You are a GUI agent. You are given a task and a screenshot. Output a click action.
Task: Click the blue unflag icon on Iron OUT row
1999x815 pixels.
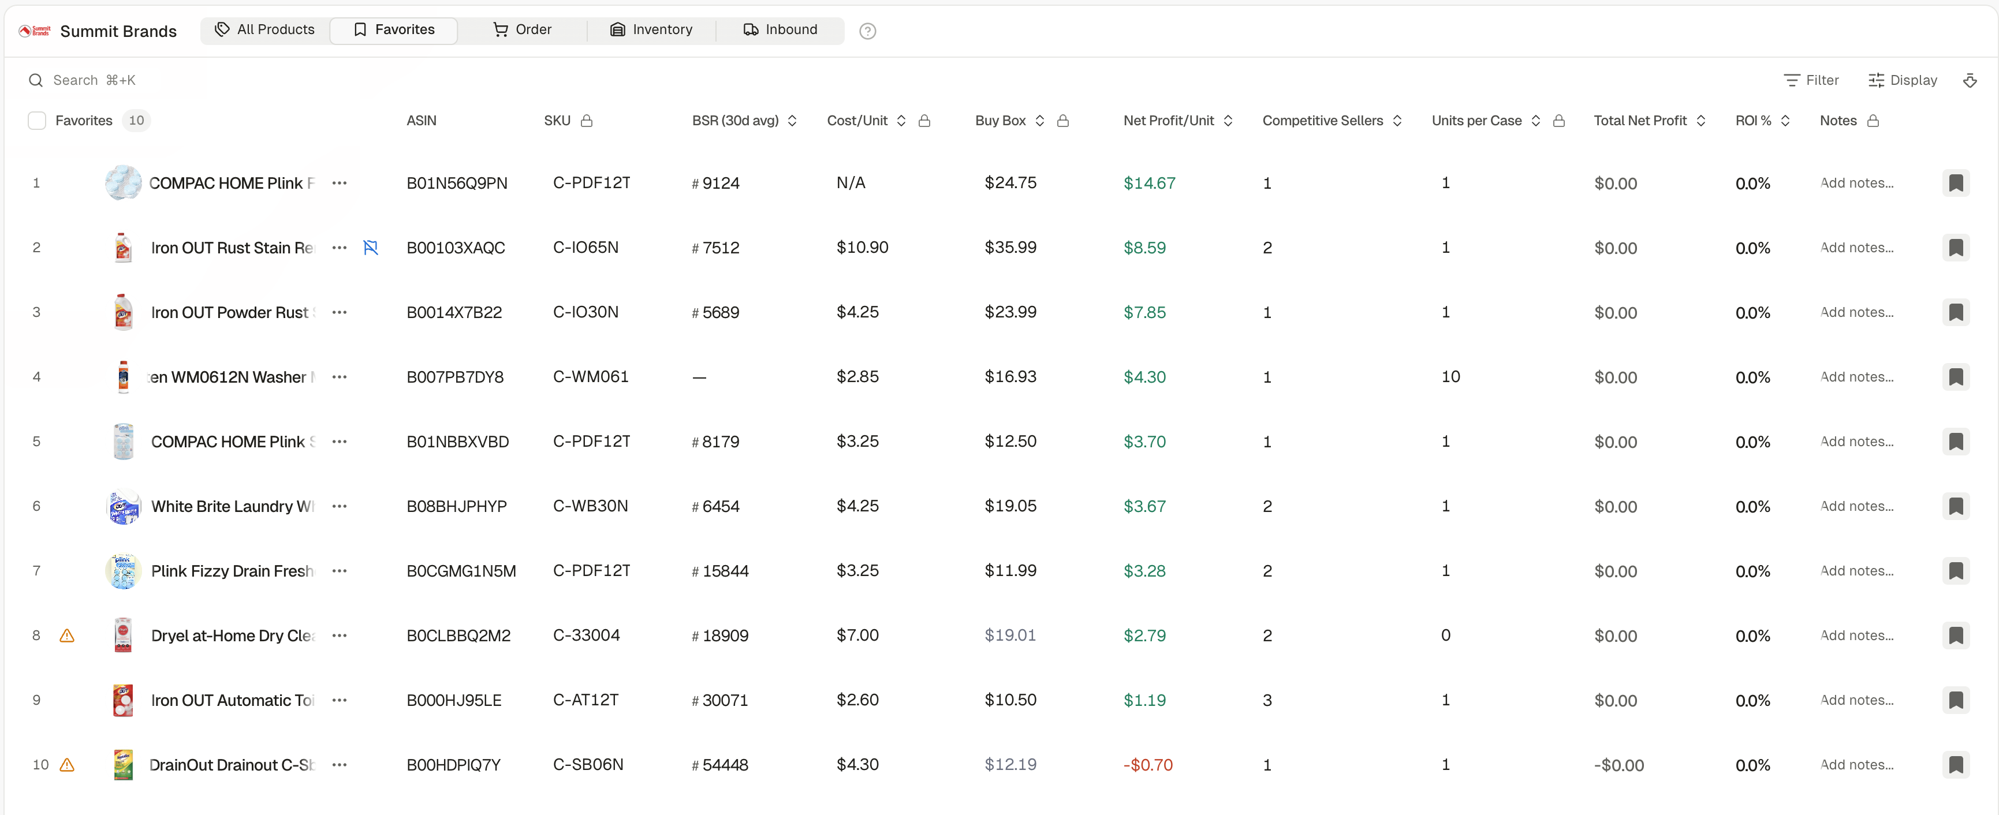tap(371, 248)
